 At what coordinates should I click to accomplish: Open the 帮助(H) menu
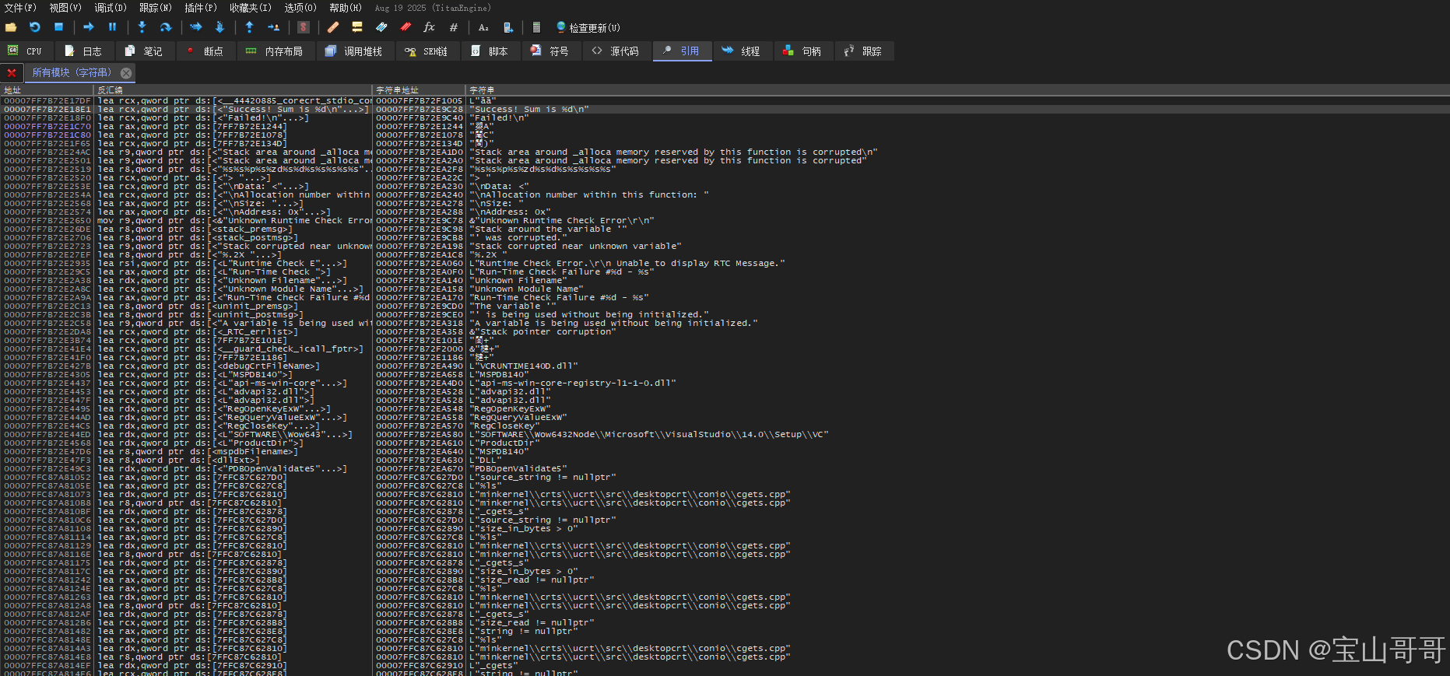pos(346,8)
